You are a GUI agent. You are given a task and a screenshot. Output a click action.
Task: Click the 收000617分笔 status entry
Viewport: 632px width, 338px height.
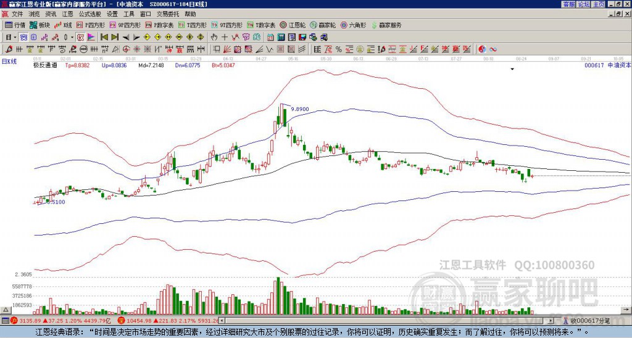click(590, 321)
